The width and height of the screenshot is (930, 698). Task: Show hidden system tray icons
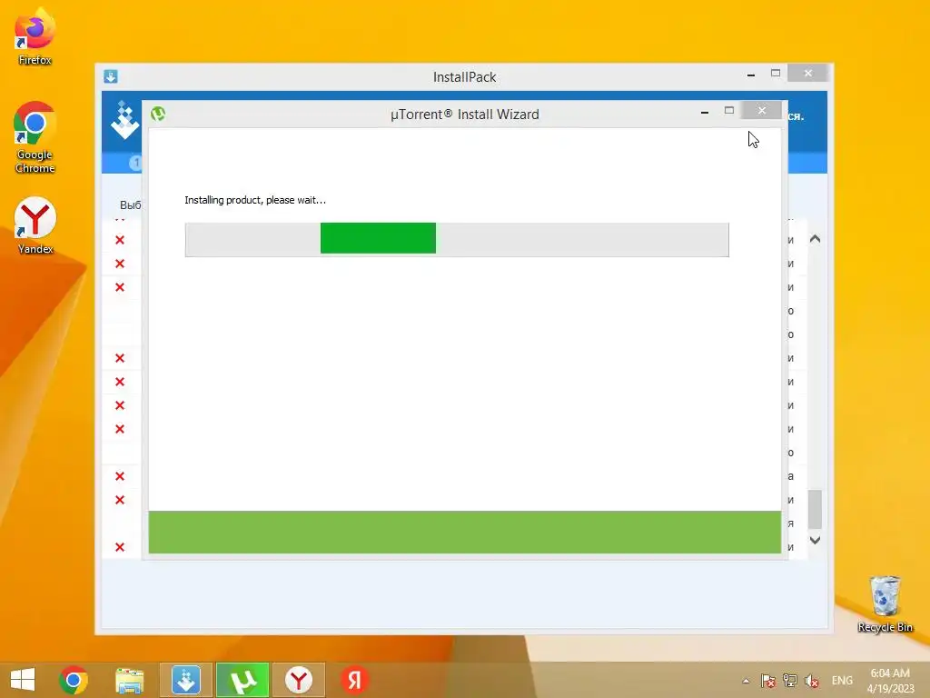746,681
